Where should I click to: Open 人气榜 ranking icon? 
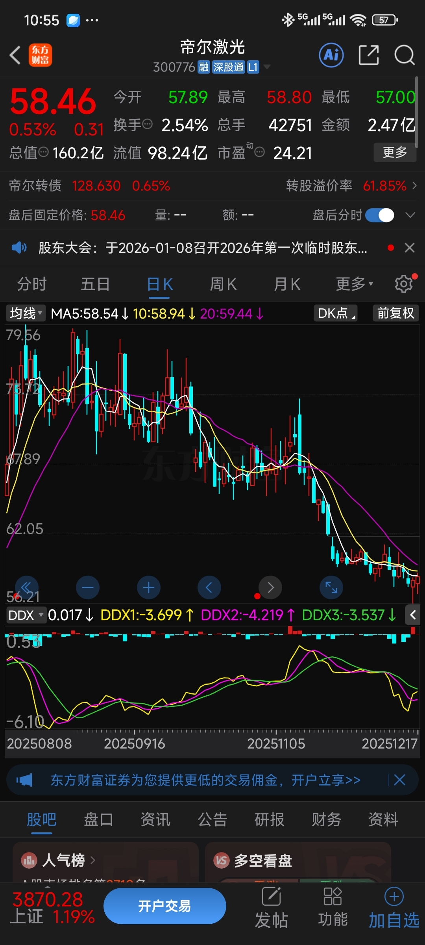click(x=29, y=860)
